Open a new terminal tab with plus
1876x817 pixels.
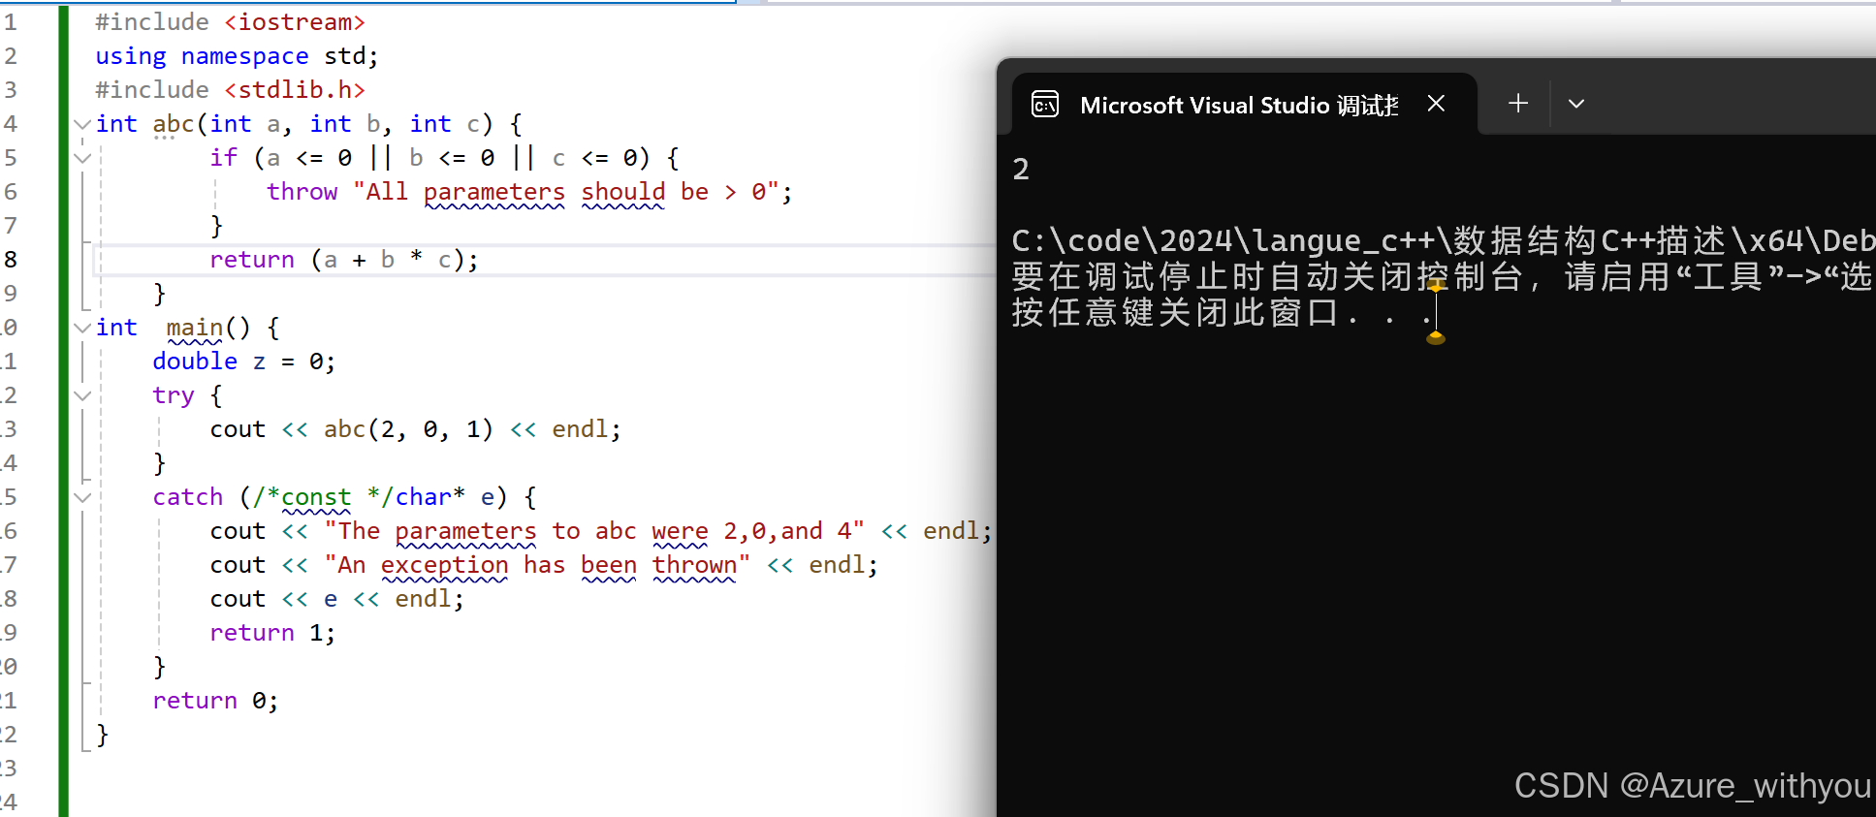[1518, 103]
